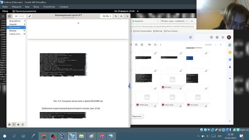Open the GNOME clock showing 25 февраля
249x140 pixels.
click(124, 11)
